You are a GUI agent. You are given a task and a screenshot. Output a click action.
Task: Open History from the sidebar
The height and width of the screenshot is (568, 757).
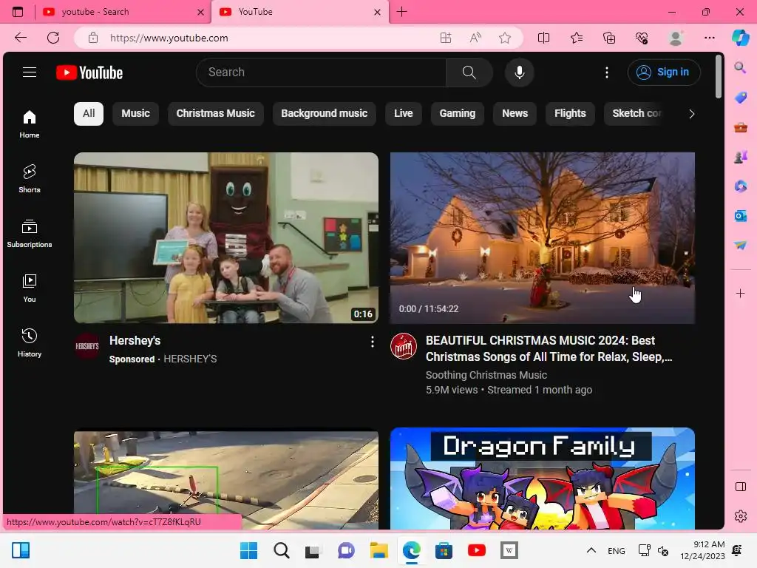pyautogui.click(x=30, y=343)
